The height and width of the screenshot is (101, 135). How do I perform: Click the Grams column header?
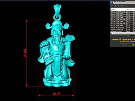click(130, 9)
